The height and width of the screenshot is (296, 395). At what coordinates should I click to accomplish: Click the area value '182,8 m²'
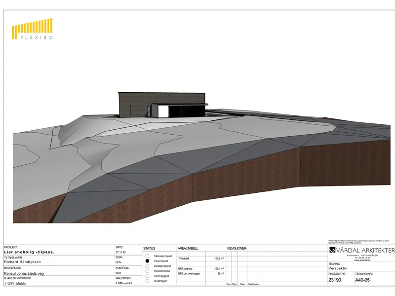pos(219,259)
